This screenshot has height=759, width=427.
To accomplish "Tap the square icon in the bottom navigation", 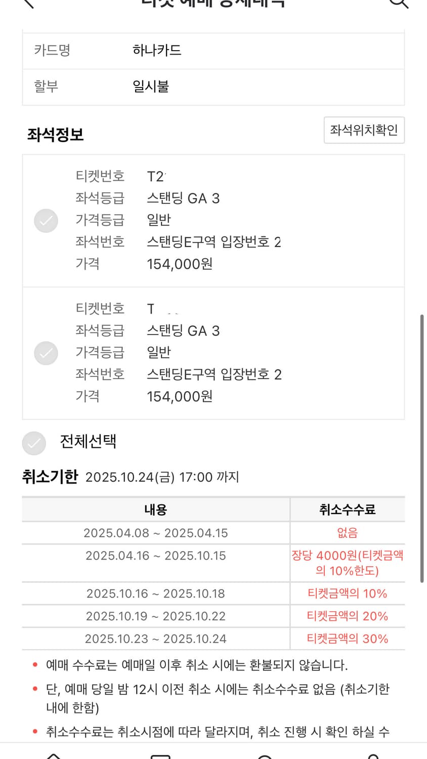I will coord(160,755).
